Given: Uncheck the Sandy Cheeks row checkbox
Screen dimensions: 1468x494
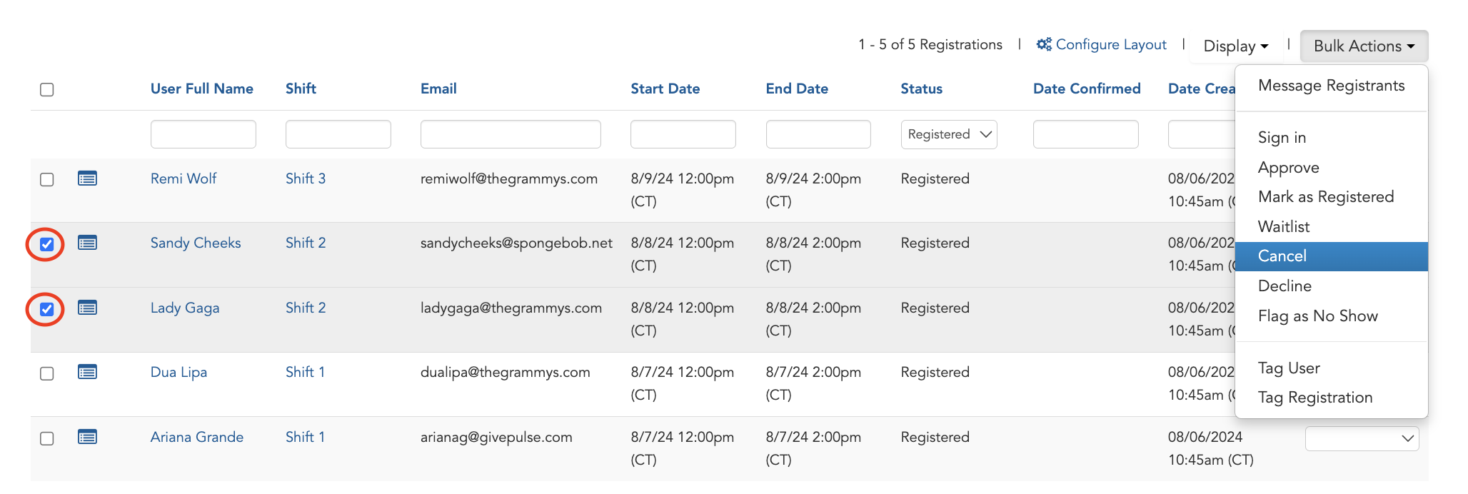Looking at the screenshot, I should click(47, 245).
